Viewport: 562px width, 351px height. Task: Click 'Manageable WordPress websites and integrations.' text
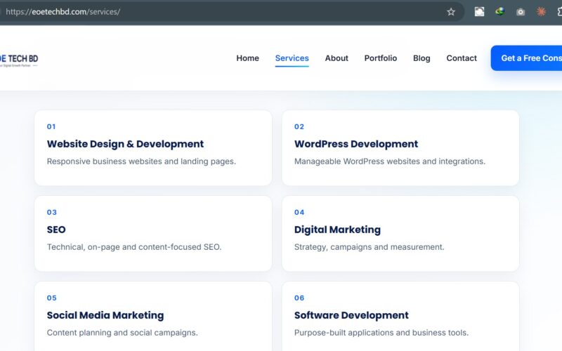point(390,161)
